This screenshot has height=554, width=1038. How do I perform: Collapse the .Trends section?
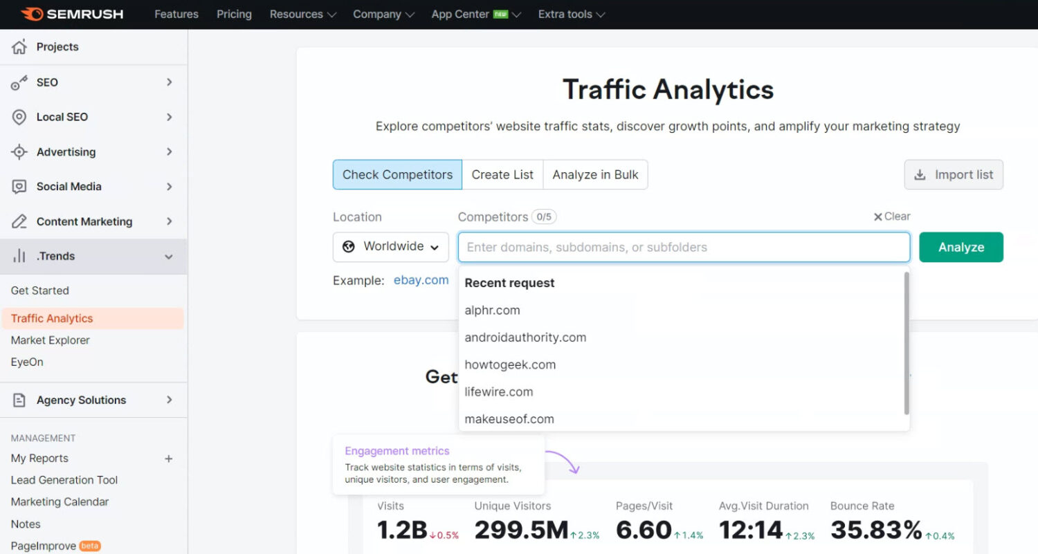169,257
